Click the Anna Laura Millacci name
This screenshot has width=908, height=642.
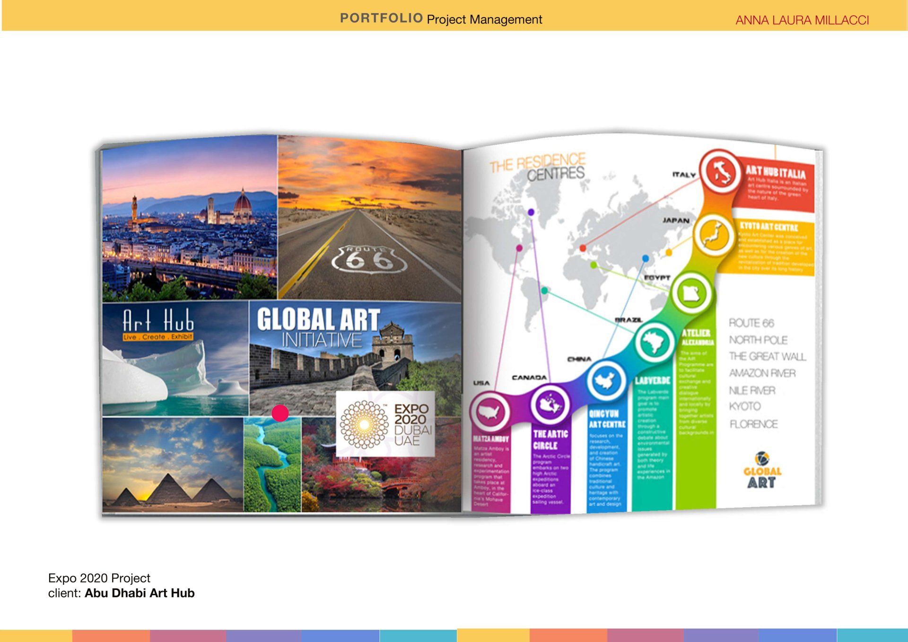pos(802,20)
